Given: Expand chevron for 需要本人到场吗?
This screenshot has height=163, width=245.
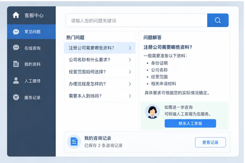Looking at the screenshot, I should coord(130,96).
